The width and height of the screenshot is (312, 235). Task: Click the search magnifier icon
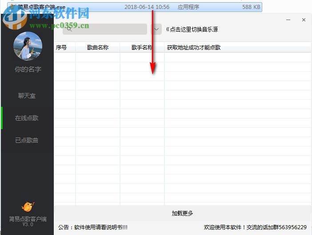pyautogui.click(x=69, y=29)
